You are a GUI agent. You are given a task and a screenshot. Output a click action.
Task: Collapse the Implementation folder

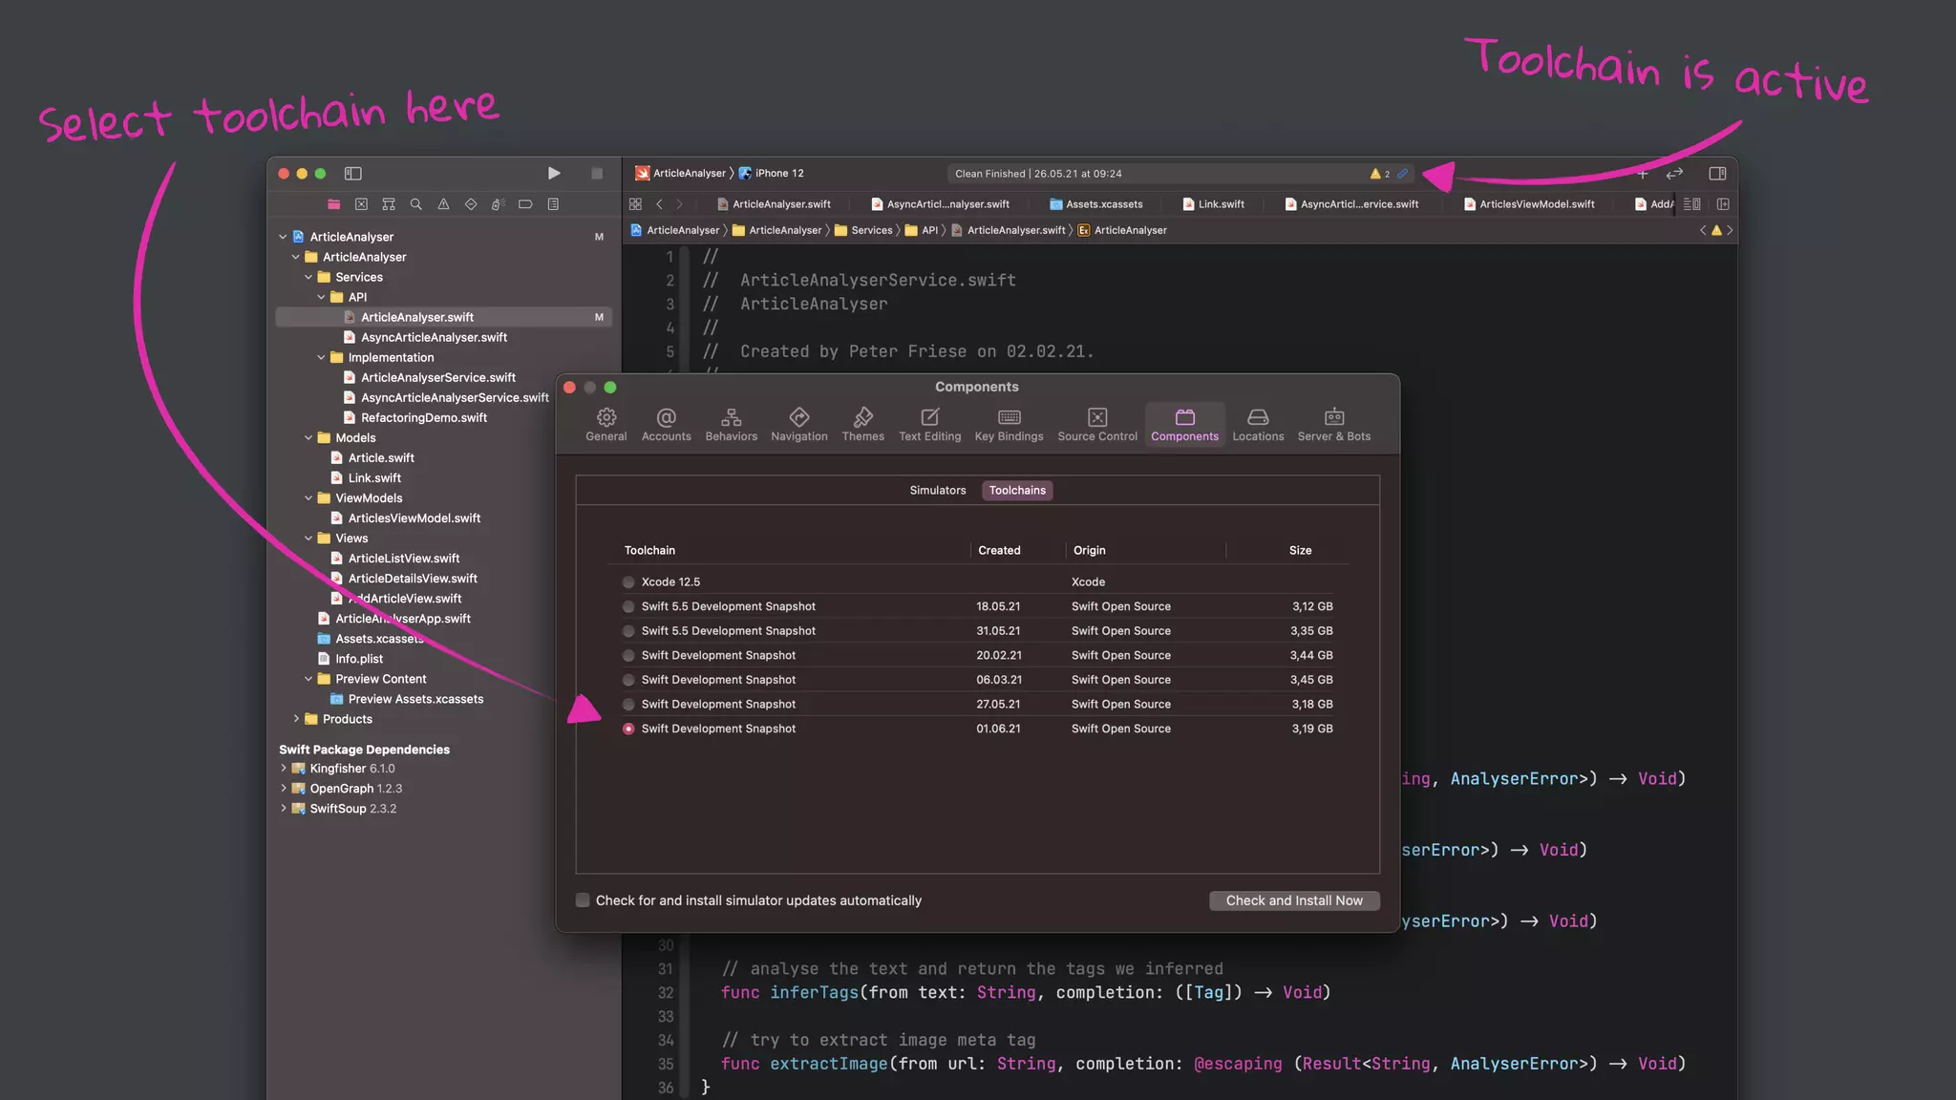[321, 357]
